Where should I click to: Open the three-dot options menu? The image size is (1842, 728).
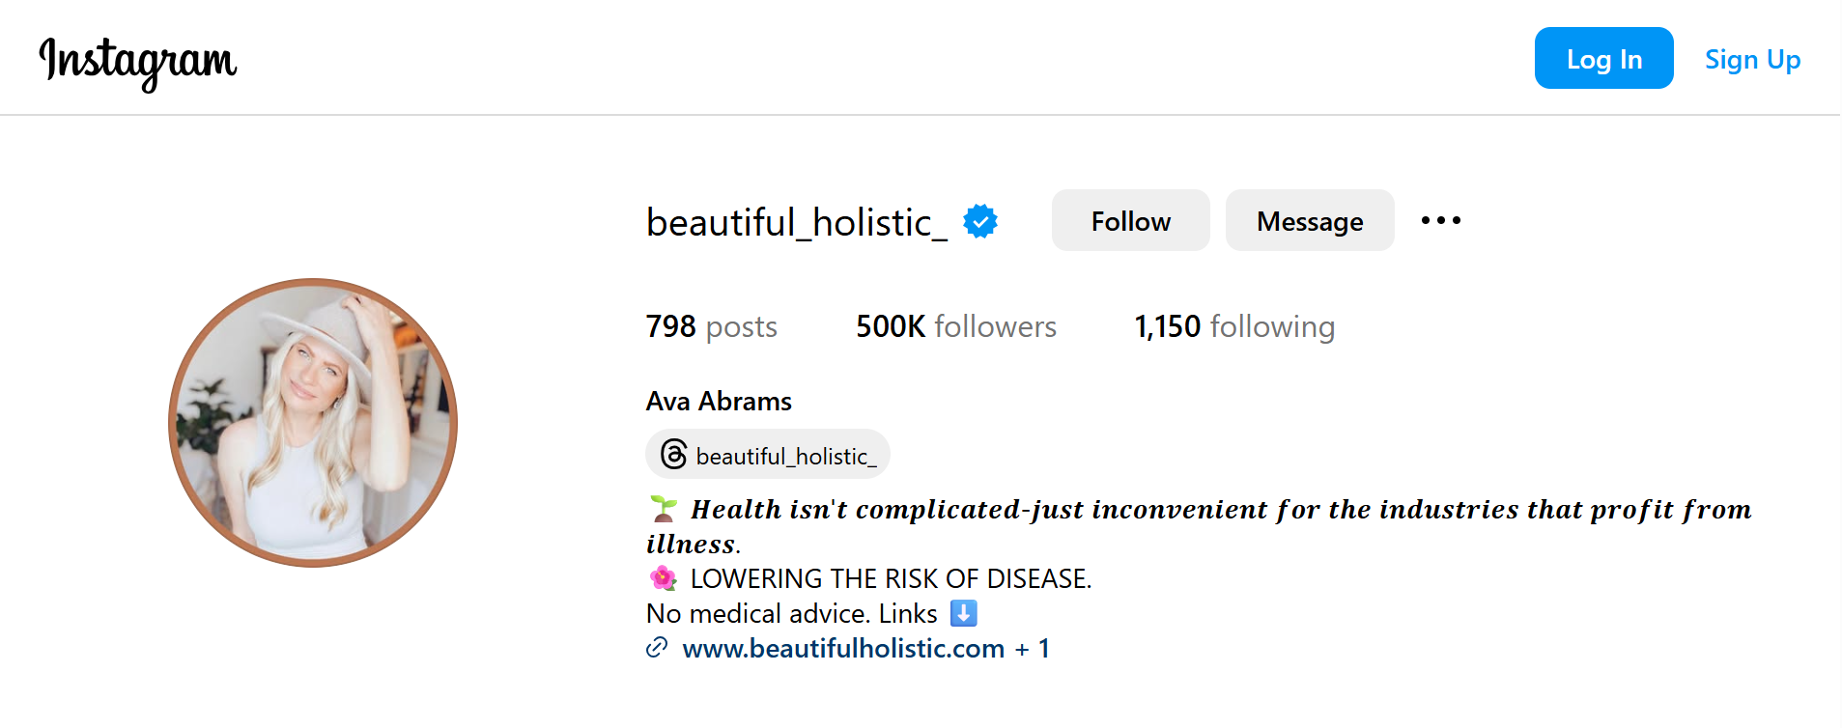coord(1441,220)
